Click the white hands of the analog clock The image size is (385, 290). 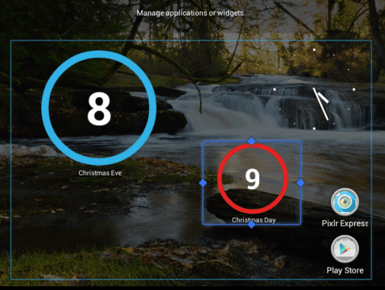point(321,103)
